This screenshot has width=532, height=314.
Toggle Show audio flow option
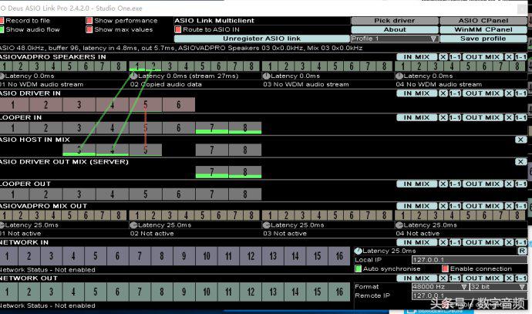point(3,30)
